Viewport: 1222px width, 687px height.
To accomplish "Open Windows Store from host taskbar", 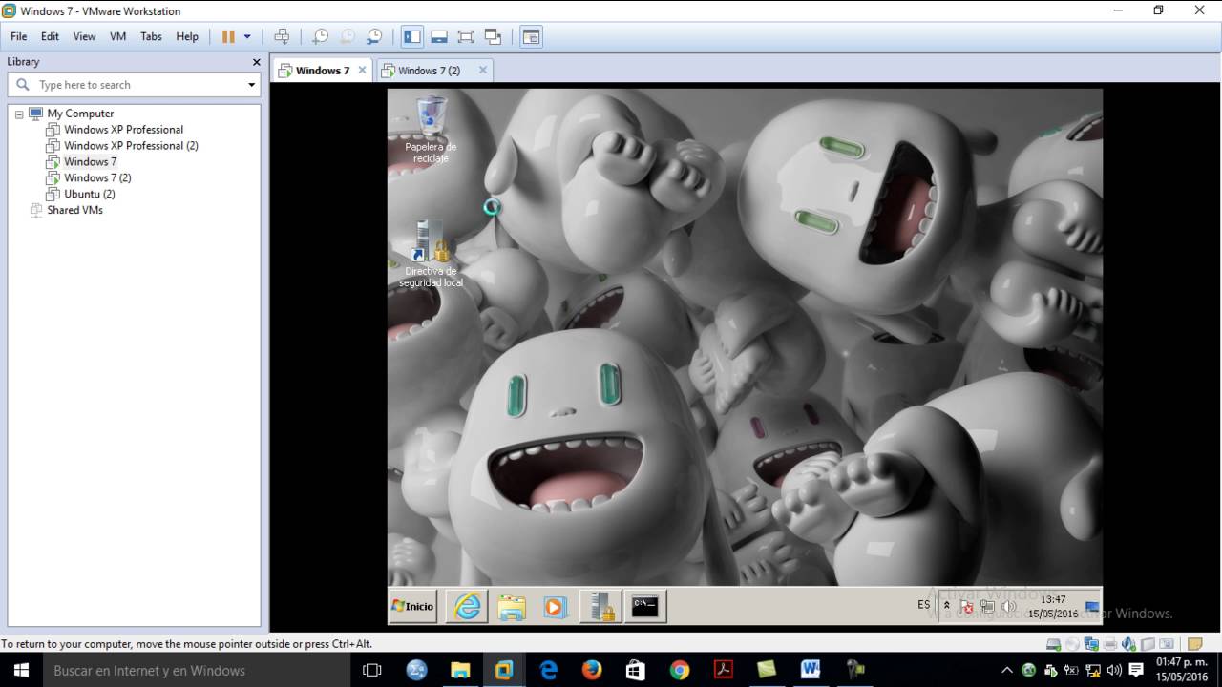I will [x=636, y=670].
